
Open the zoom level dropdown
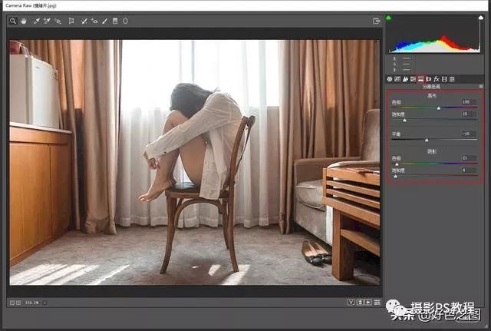[x=44, y=303]
